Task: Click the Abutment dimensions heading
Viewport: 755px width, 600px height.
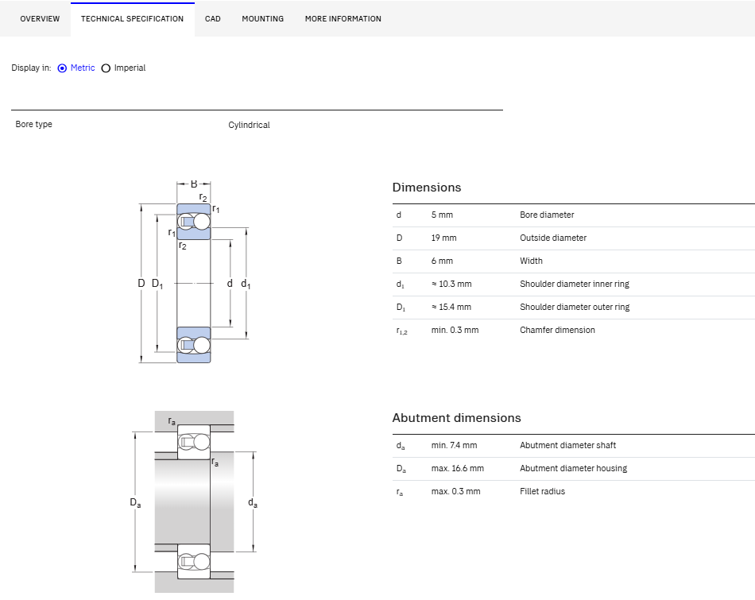Action: 456,418
